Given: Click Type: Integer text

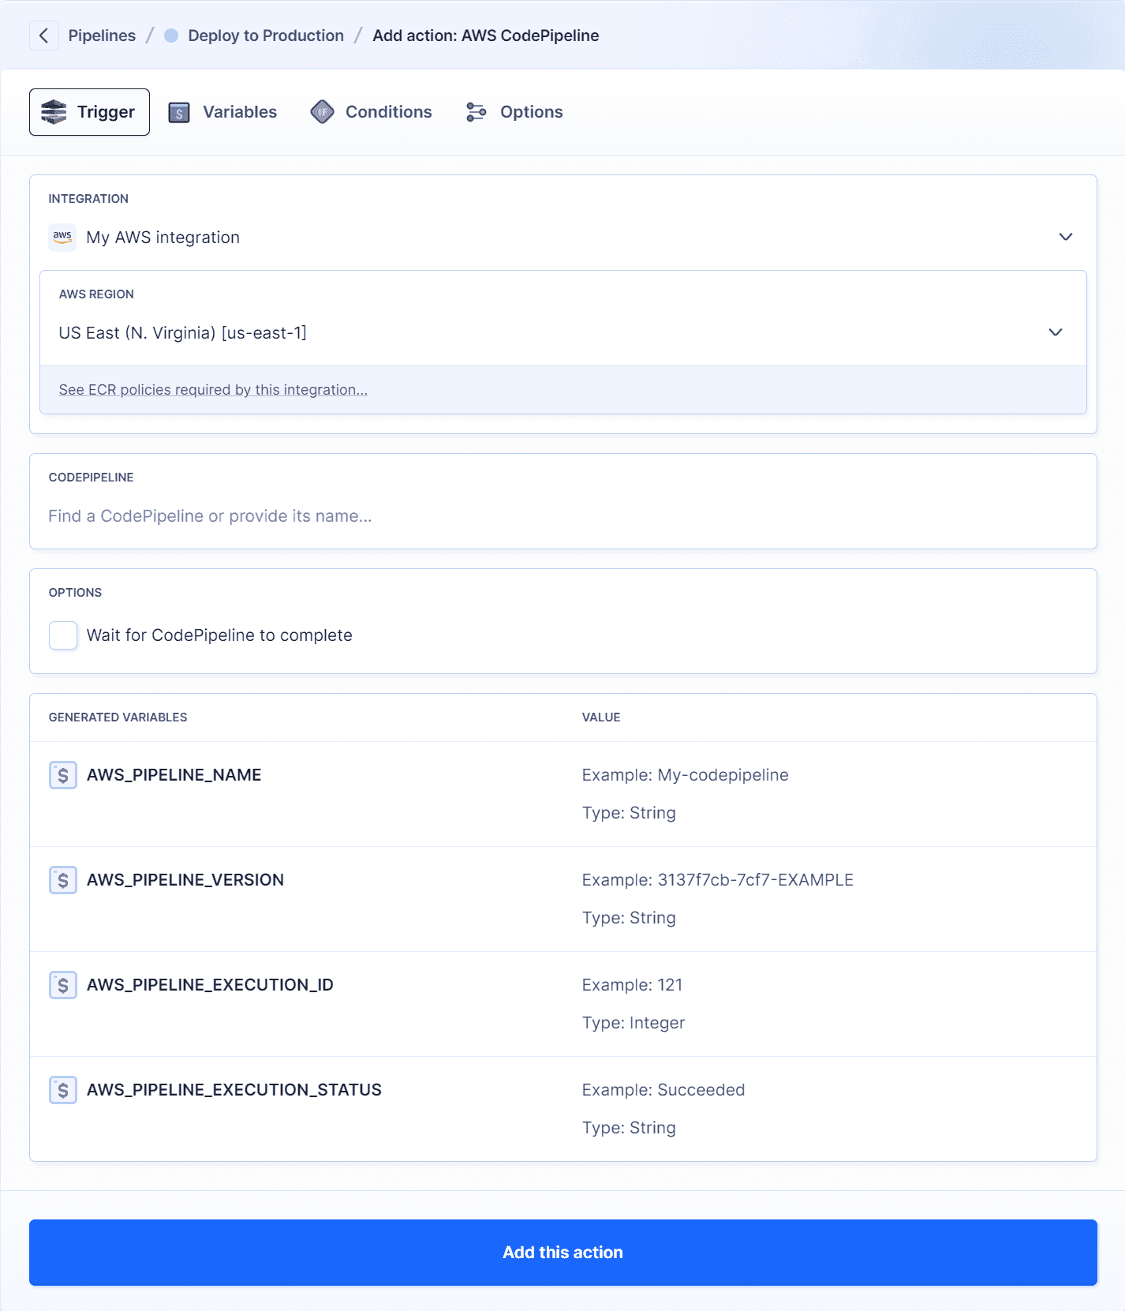Looking at the screenshot, I should point(634,1023).
